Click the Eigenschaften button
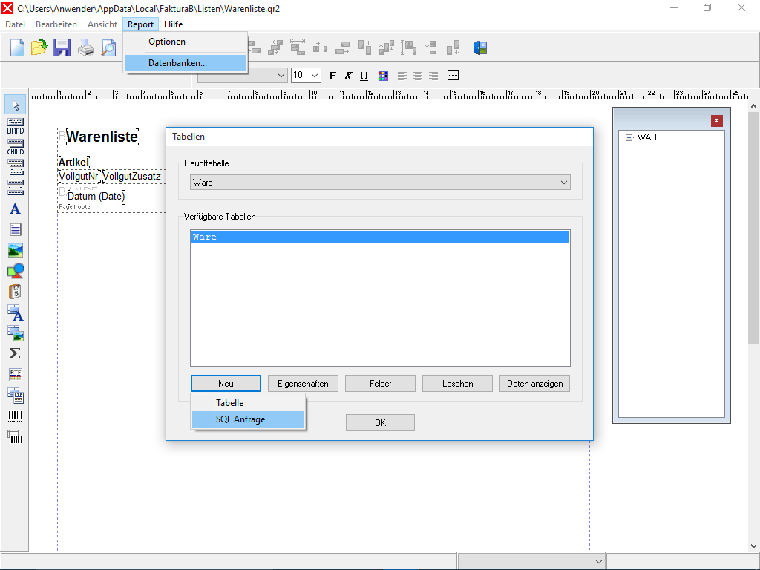 point(303,384)
